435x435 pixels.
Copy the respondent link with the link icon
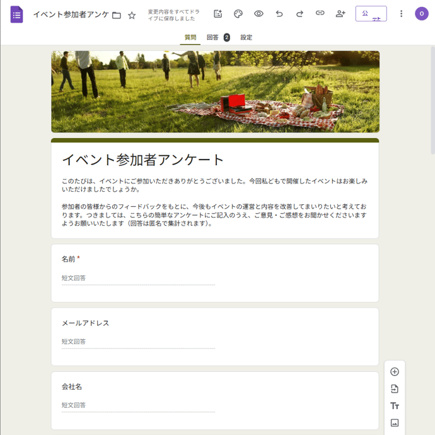(320, 14)
